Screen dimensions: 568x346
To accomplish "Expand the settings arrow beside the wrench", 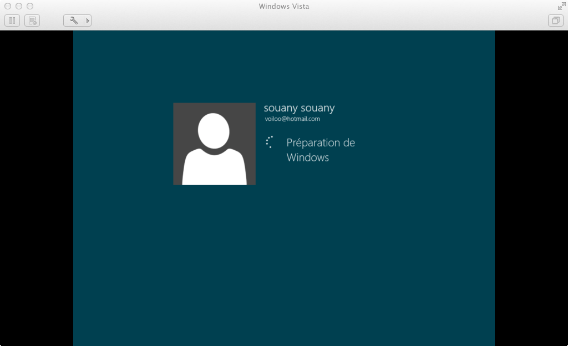I will pyautogui.click(x=87, y=21).
